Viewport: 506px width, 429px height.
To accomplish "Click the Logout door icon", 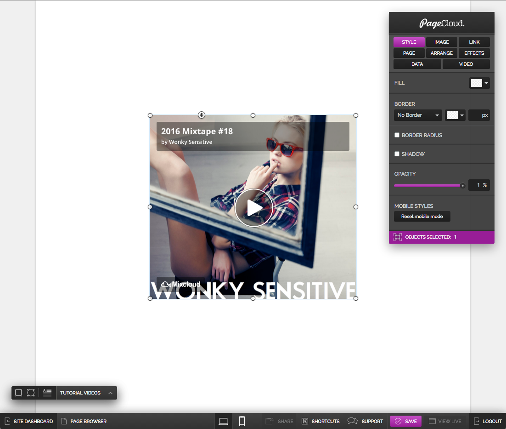I will [476, 421].
